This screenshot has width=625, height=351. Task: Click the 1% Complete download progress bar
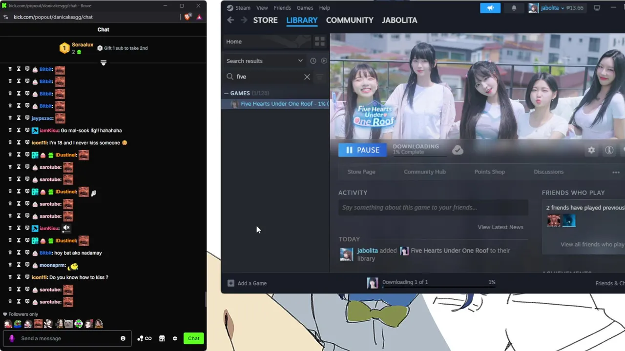pyautogui.click(x=419, y=156)
